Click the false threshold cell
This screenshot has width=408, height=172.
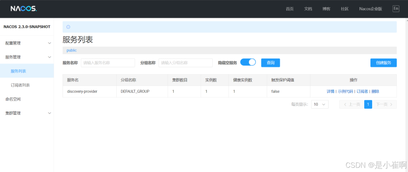point(288,91)
